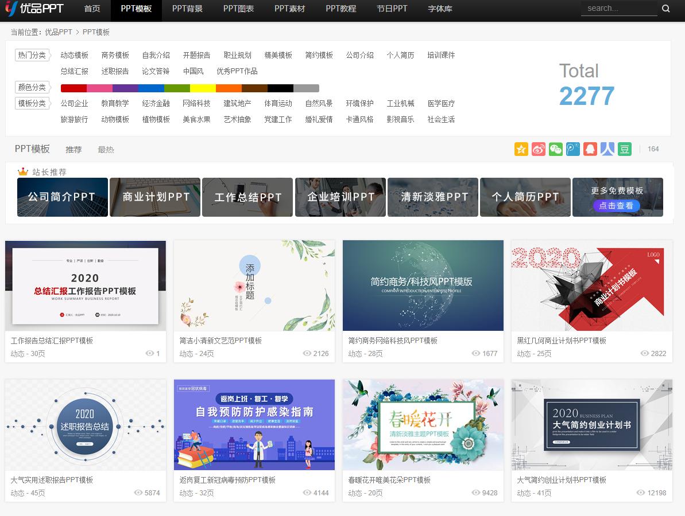Switch to the 推荐 sorting tab
Screen dimensions: 685x516
(x=74, y=149)
